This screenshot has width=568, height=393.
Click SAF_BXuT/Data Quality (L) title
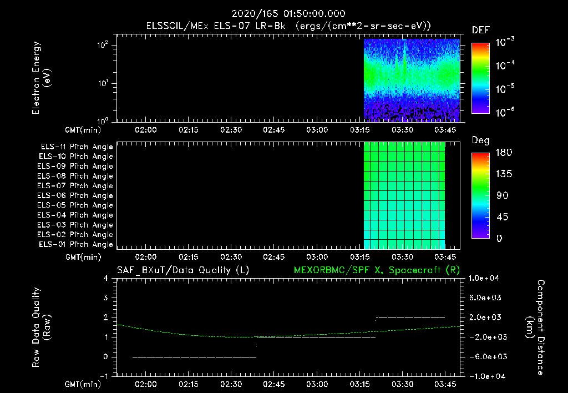click(x=183, y=270)
